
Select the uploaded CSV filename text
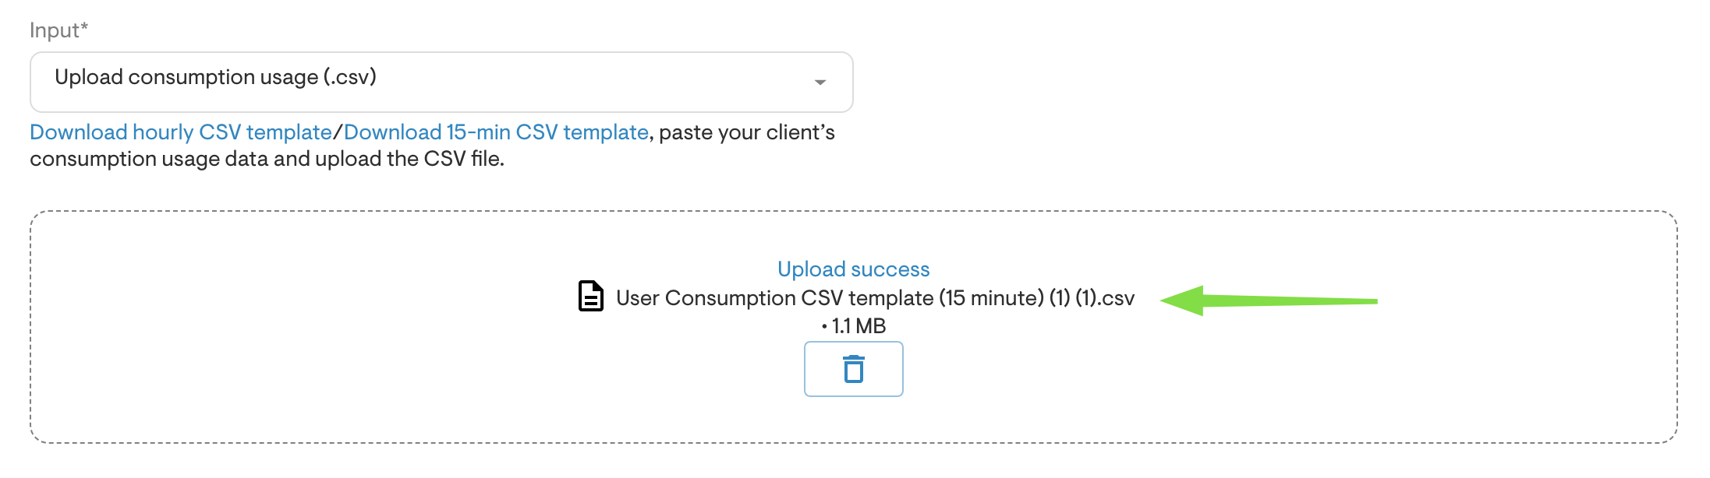(x=874, y=297)
